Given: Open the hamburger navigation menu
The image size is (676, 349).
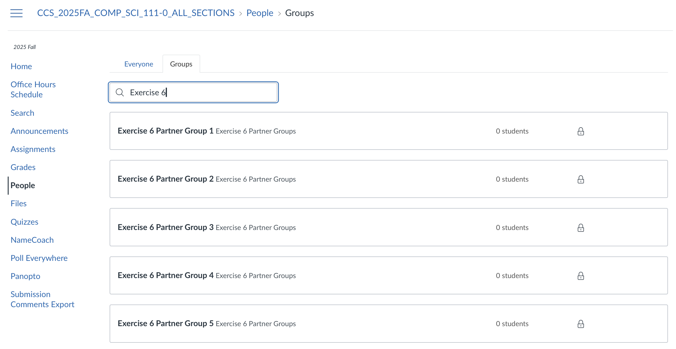Looking at the screenshot, I should pos(16,13).
